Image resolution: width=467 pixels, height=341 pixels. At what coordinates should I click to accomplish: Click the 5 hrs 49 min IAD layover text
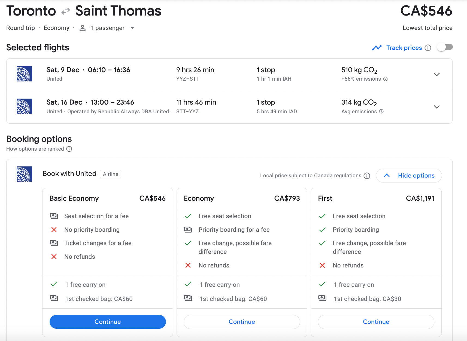pyautogui.click(x=277, y=112)
